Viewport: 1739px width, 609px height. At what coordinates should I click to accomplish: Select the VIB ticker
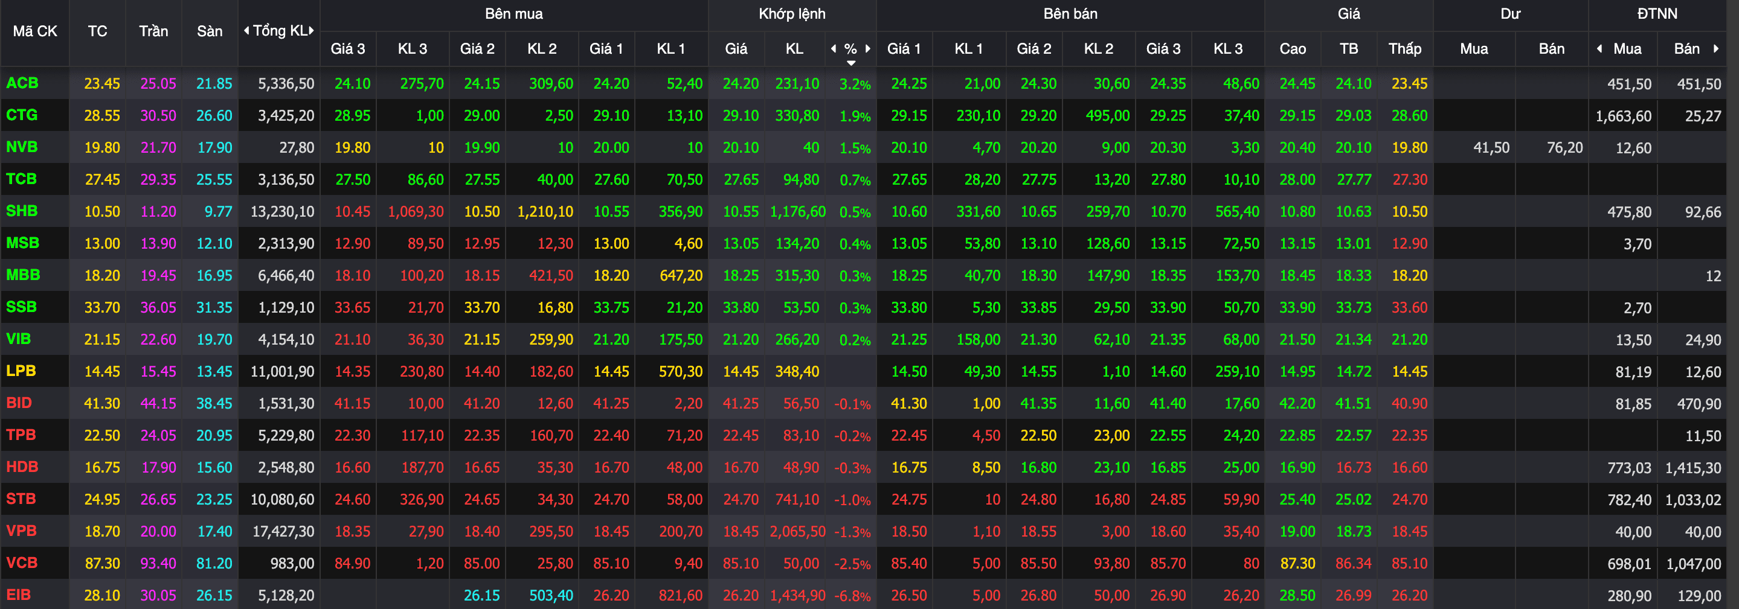pos(18,339)
